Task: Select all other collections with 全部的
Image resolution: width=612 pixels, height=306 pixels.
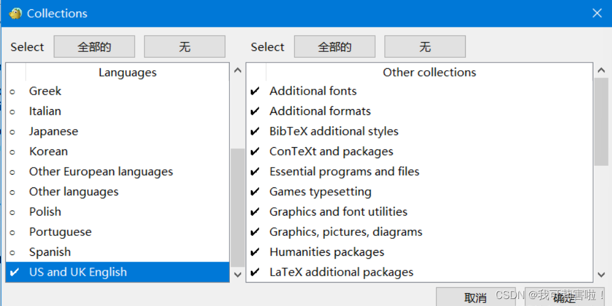Action: 335,47
